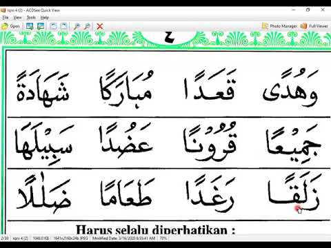
Task: Click 'Harus selalu diperhatikan' heading text
Action: [156, 229]
